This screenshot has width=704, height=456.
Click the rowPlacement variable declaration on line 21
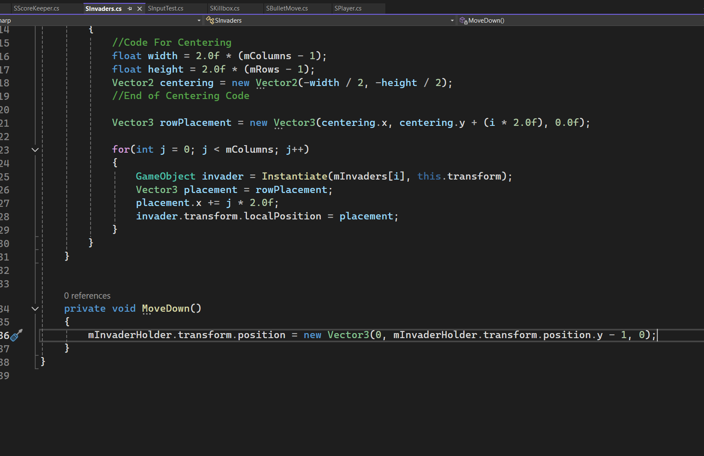tap(195, 123)
